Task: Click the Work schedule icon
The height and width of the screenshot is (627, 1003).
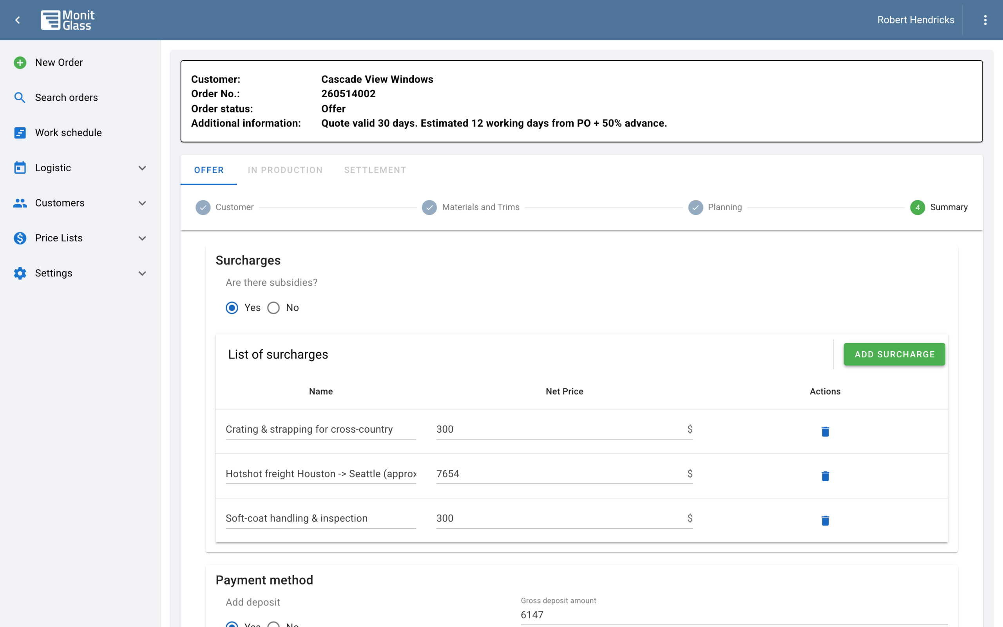Action: (x=20, y=133)
